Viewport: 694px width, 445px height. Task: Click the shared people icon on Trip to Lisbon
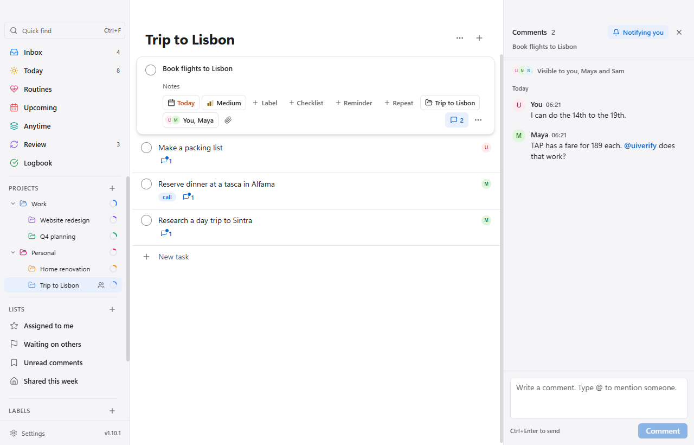pyautogui.click(x=101, y=285)
